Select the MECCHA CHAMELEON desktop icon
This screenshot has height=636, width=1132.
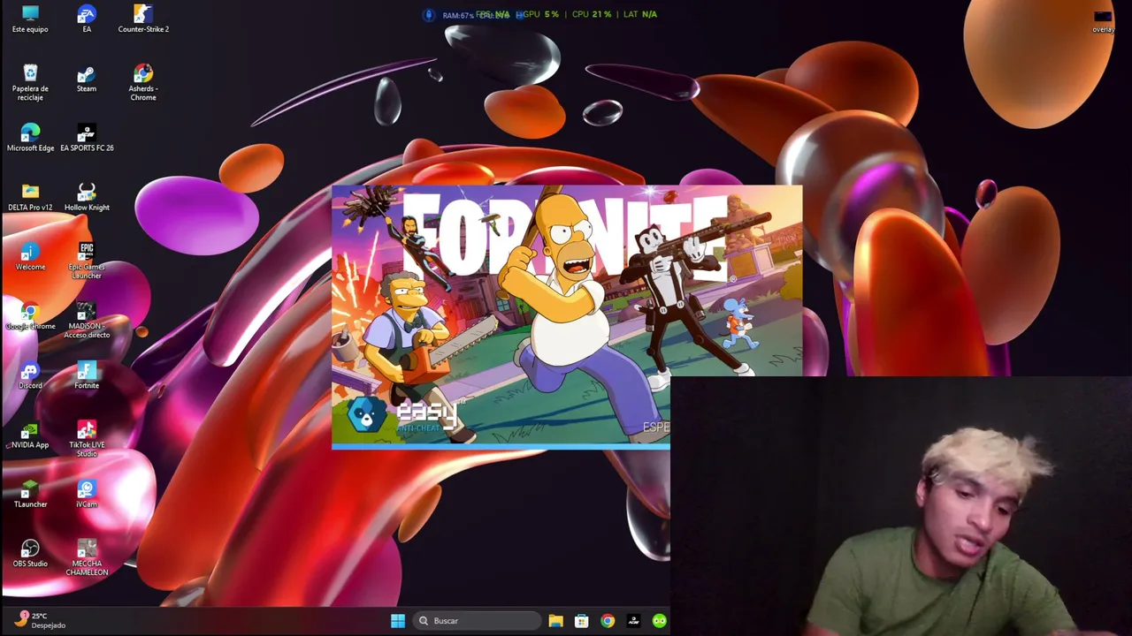87,557
